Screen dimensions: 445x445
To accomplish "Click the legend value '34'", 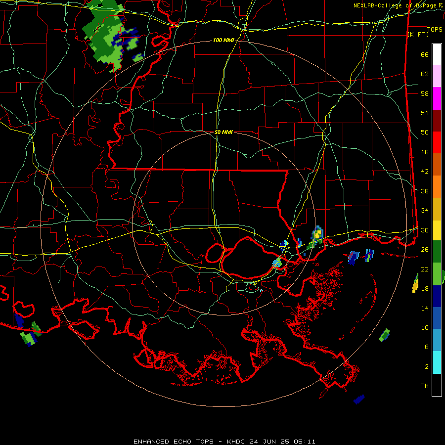I will 425,211.
